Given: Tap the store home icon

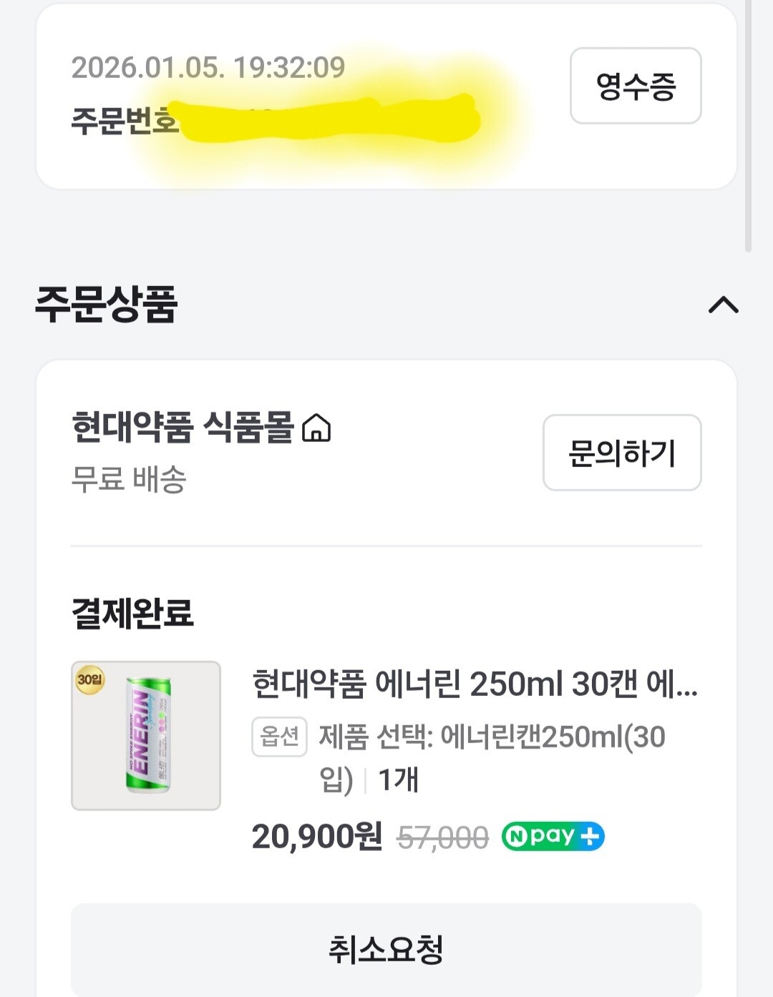Looking at the screenshot, I should 316,429.
